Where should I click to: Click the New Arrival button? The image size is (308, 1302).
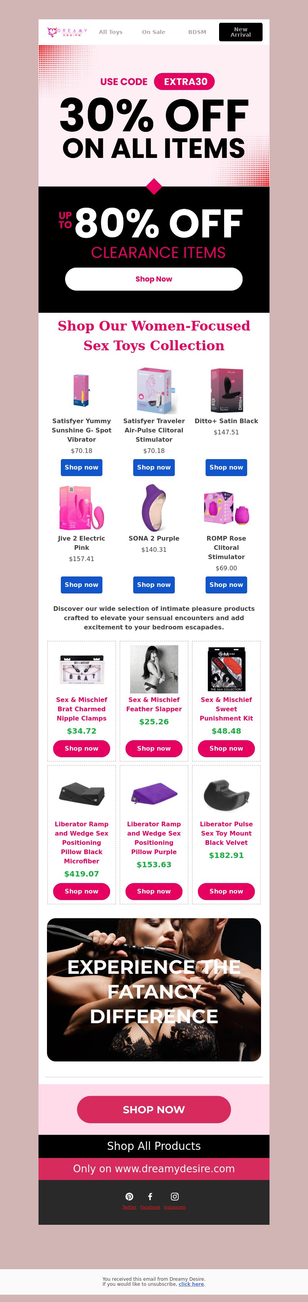click(241, 32)
